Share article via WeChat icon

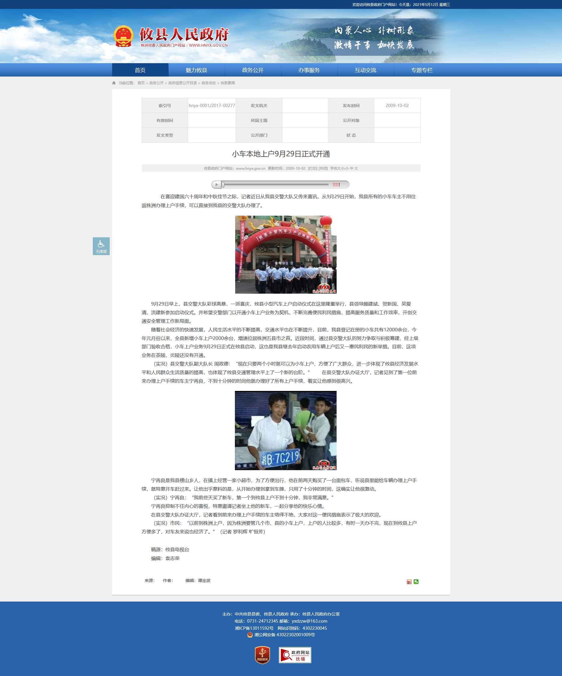[416, 581]
